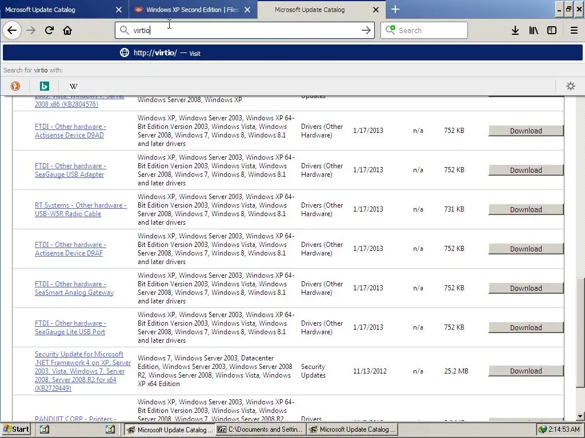The width and height of the screenshot is (585, 438).
Task: Select first Microsoft Update Catalog taskbar button
Action: tap(169, 429)
